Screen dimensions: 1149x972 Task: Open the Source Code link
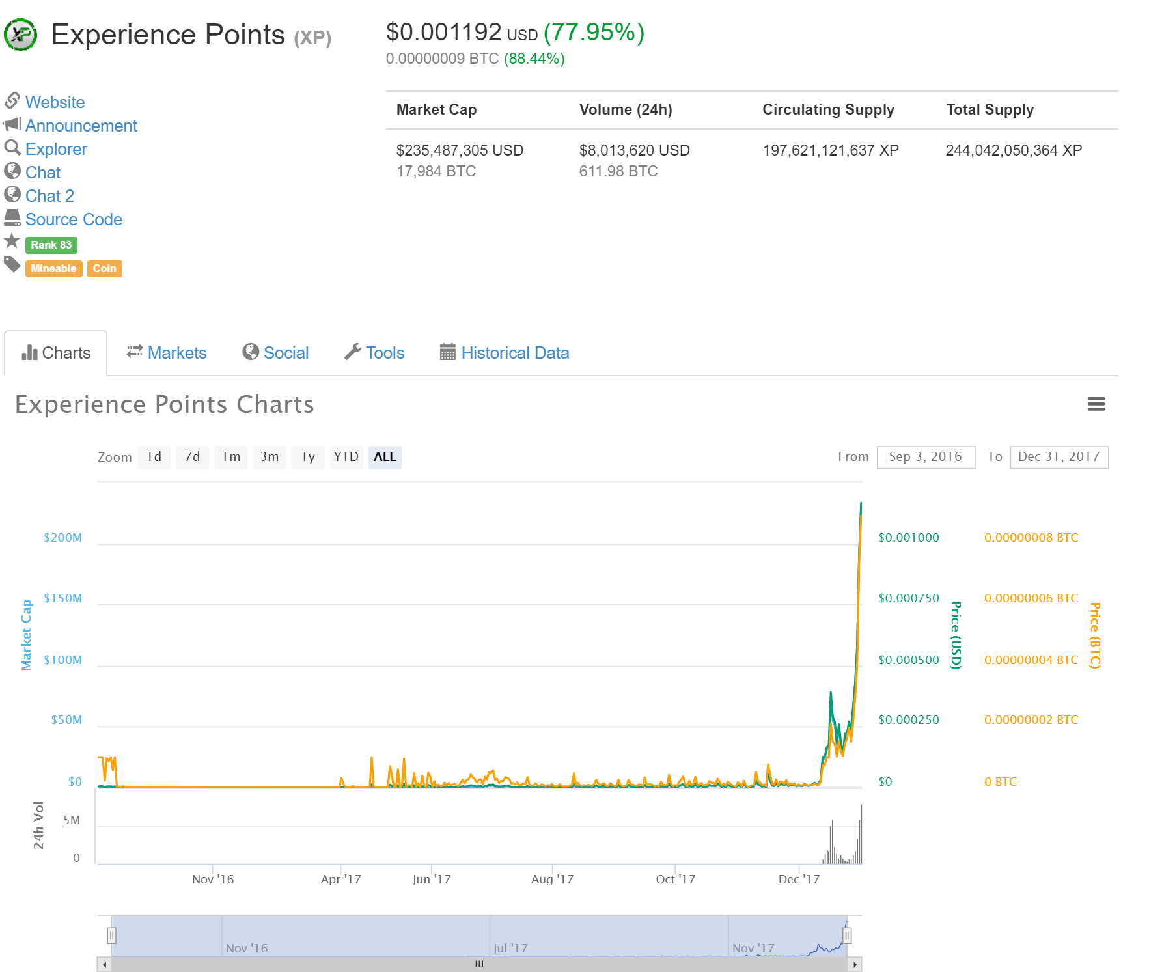coord(74,219)
